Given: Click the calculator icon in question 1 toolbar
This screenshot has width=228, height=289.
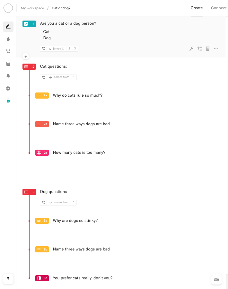Looking at the screenshot, I should tap(208, 49).
